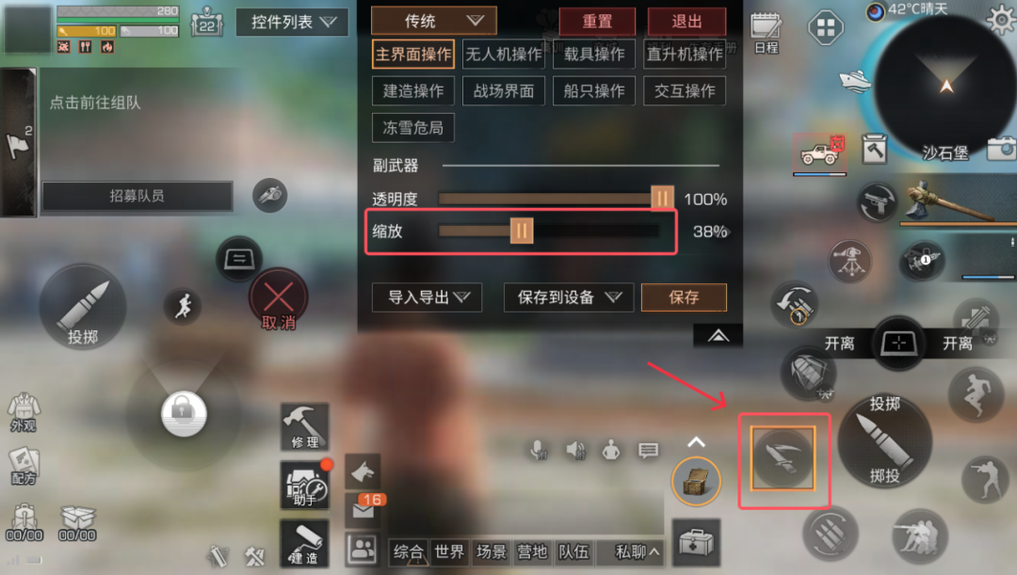Expand the 控件列表 dropdown
This screenshot has height=575, width=1017.
point(292,22)
